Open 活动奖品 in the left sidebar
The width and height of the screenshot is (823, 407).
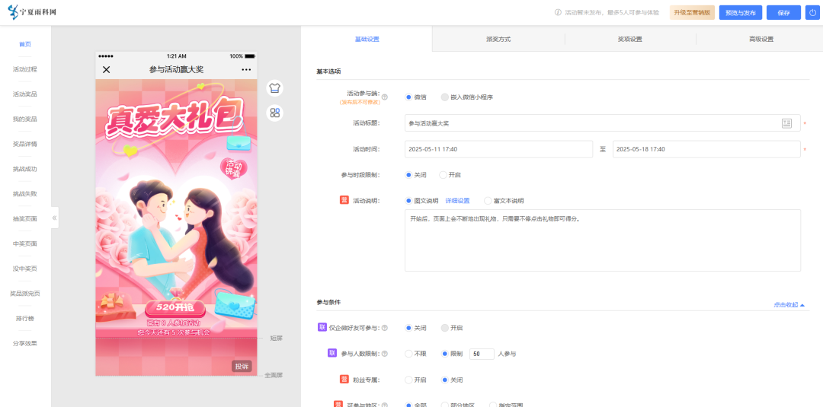(25, 94)
